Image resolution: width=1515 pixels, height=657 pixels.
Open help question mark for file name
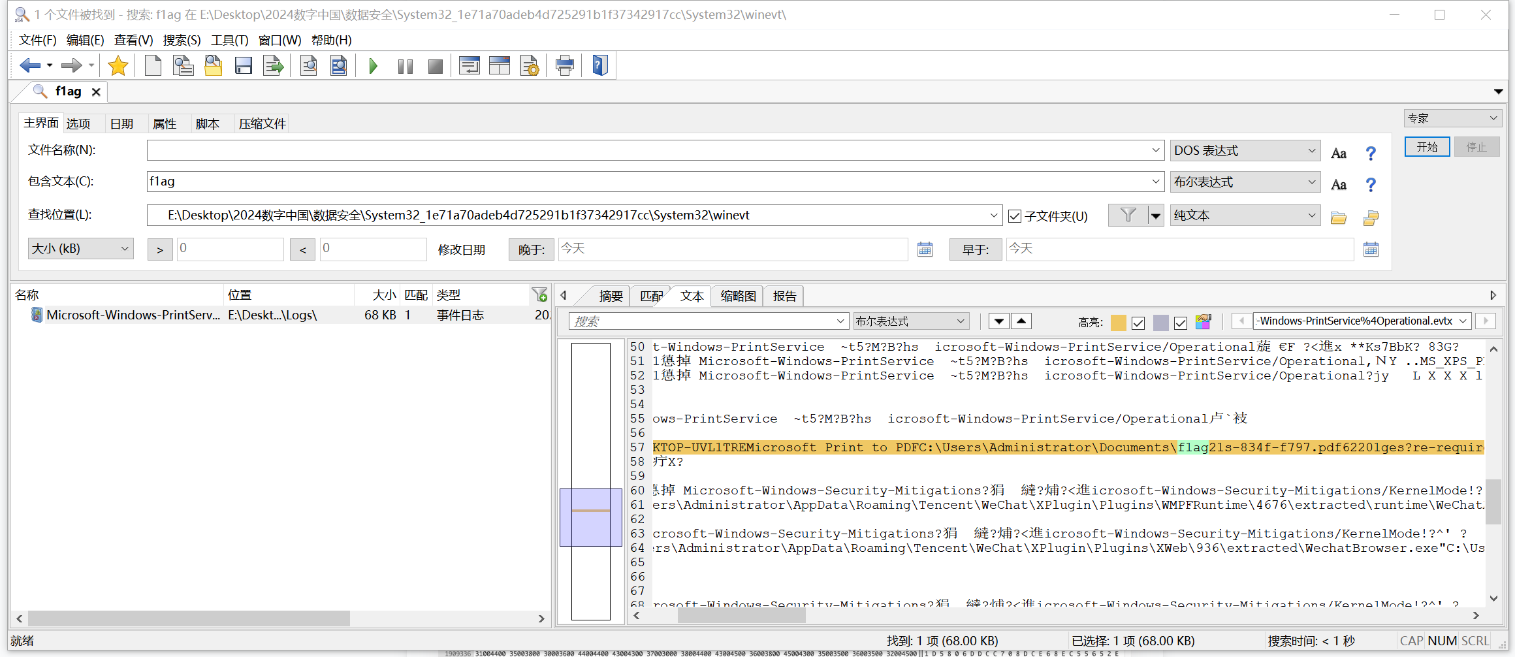pyautogui.click(x=1371, y=153)
